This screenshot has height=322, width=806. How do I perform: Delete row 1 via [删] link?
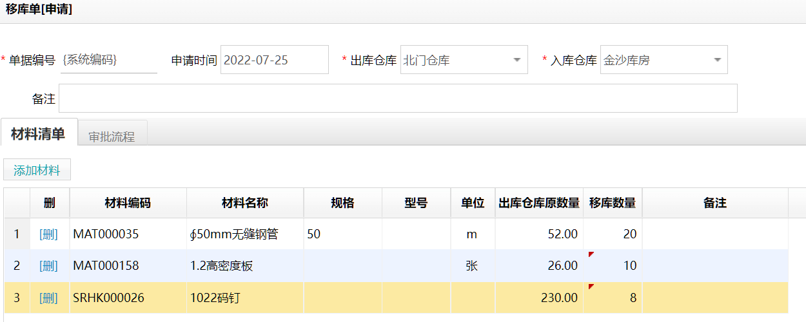pos(49,234)
